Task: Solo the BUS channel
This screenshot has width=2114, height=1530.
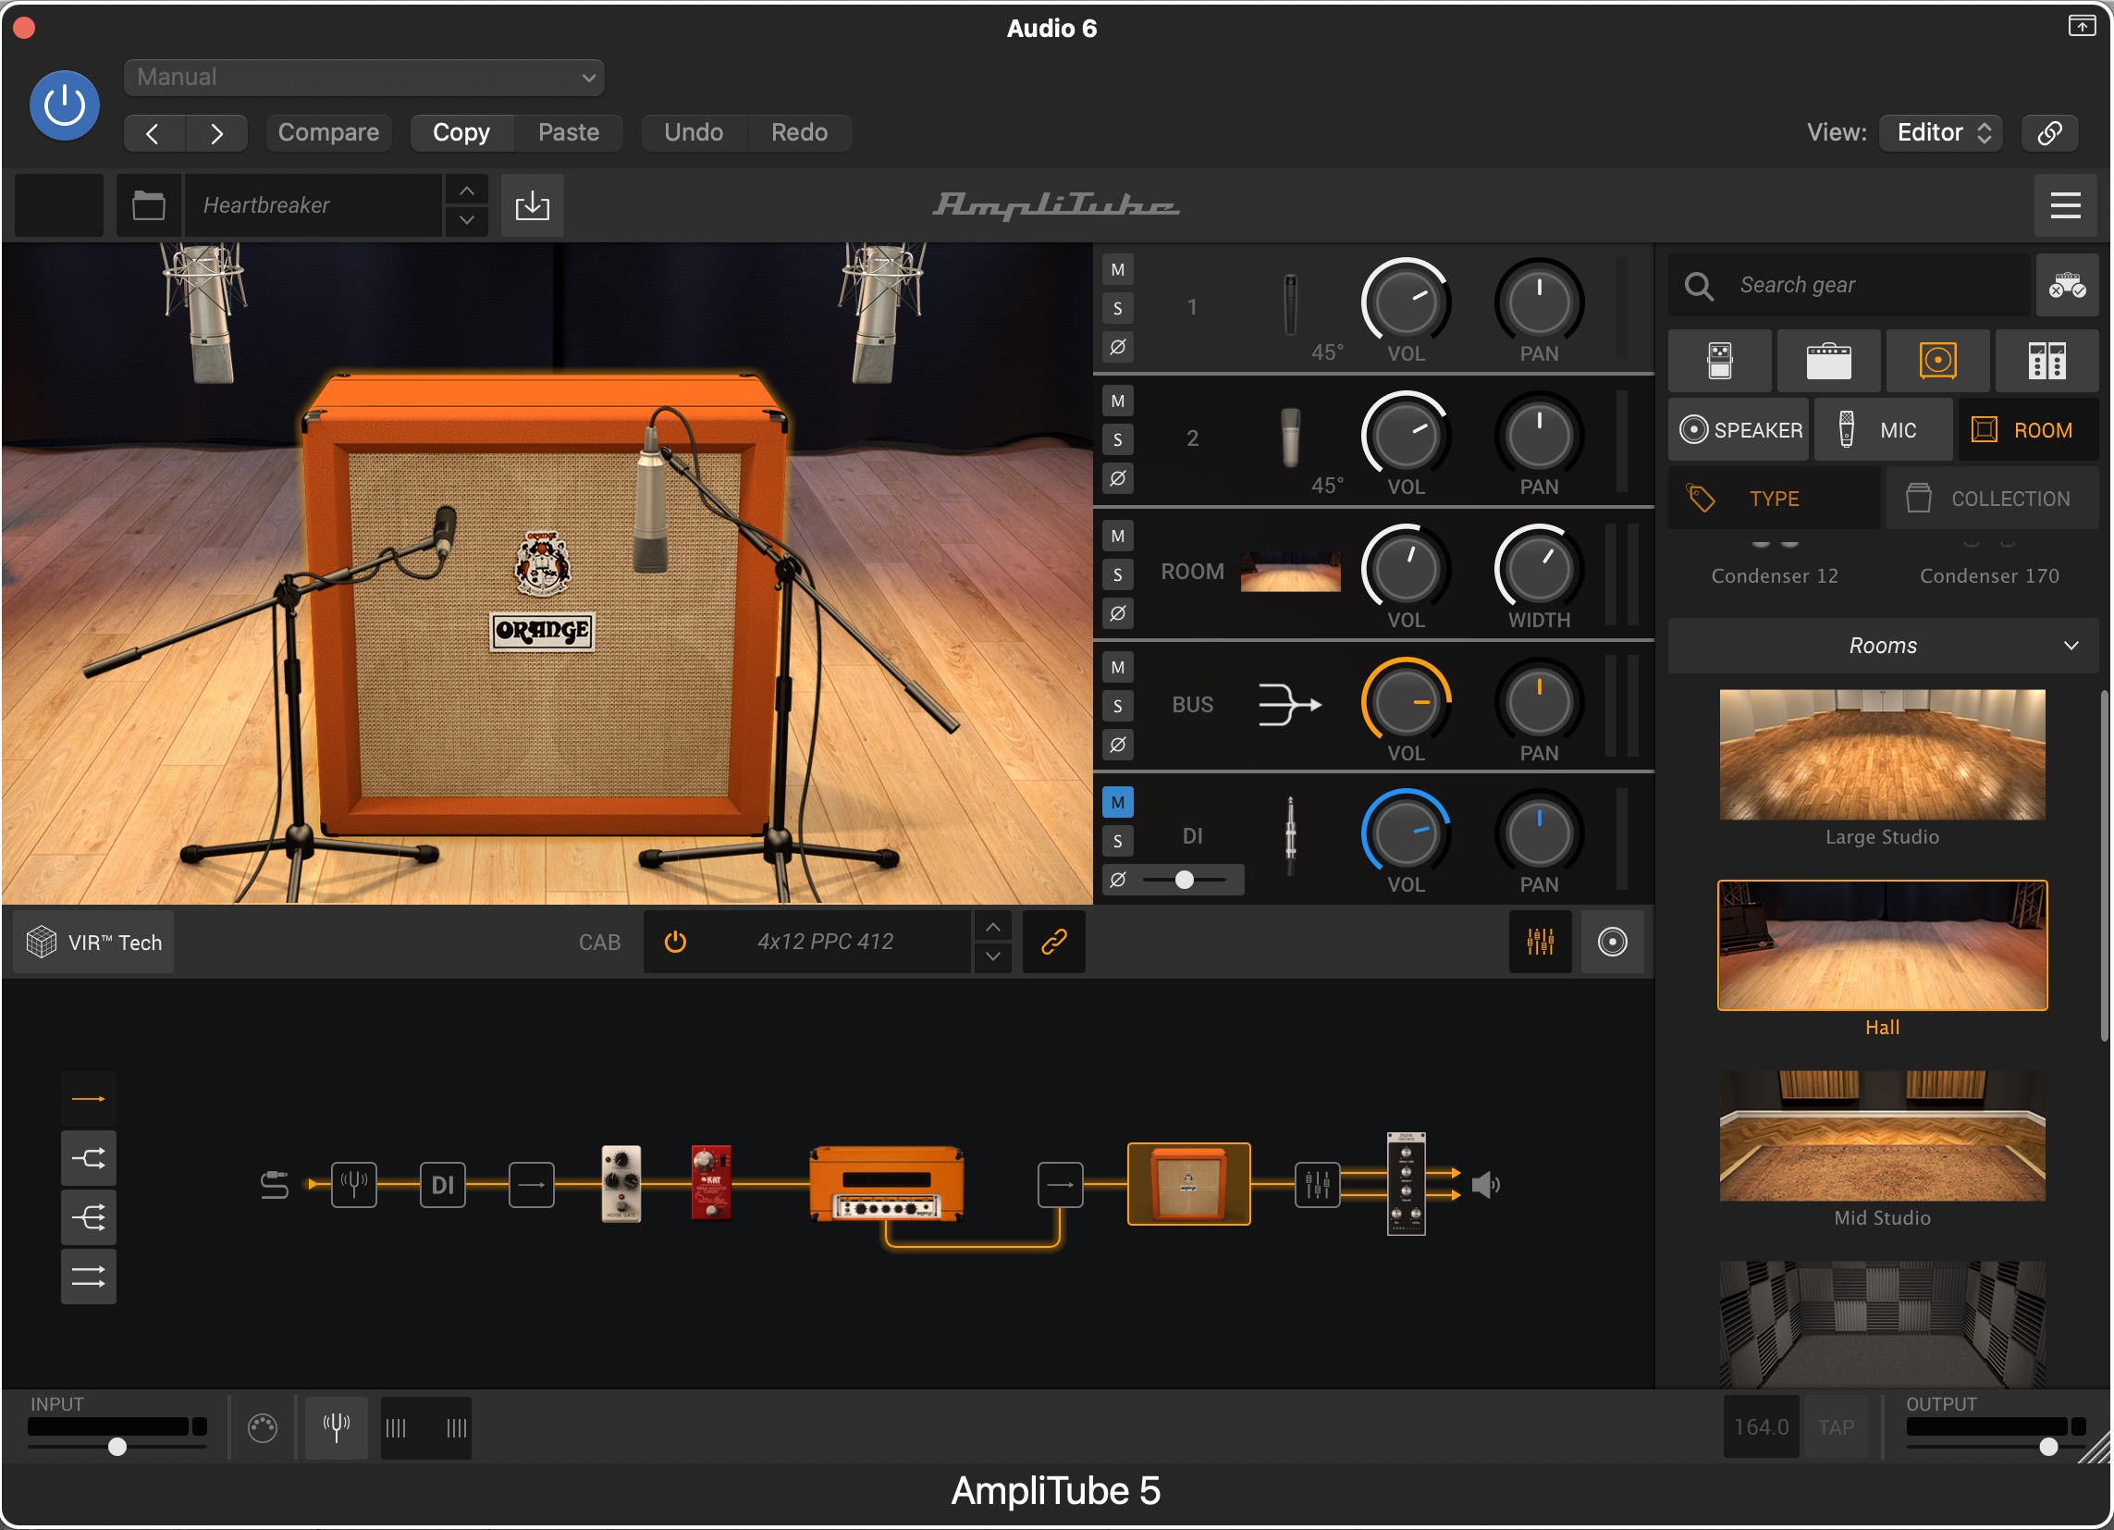Action: 1118,707
